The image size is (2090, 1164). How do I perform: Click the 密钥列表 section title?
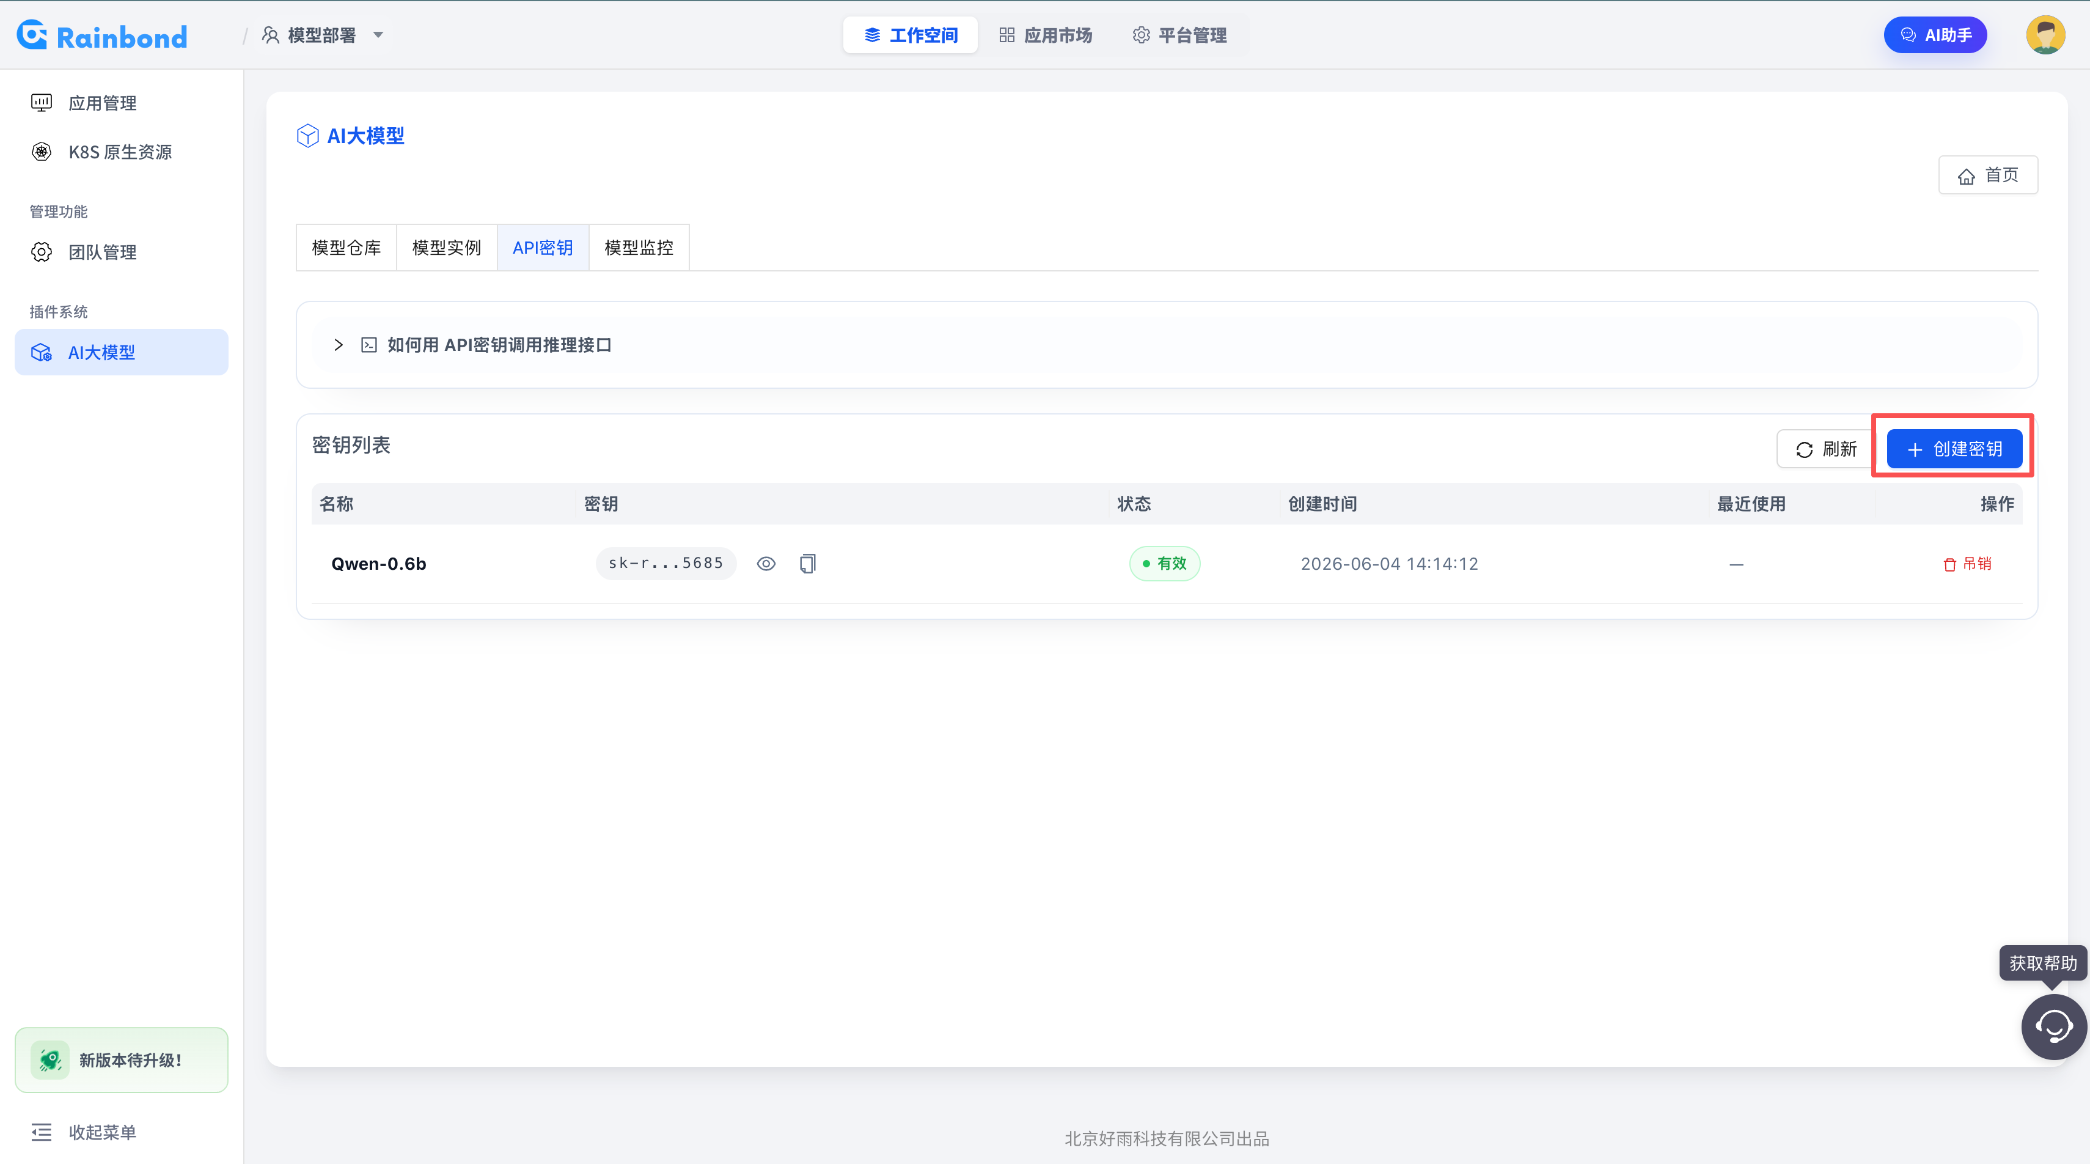click(x=351, y=445)
